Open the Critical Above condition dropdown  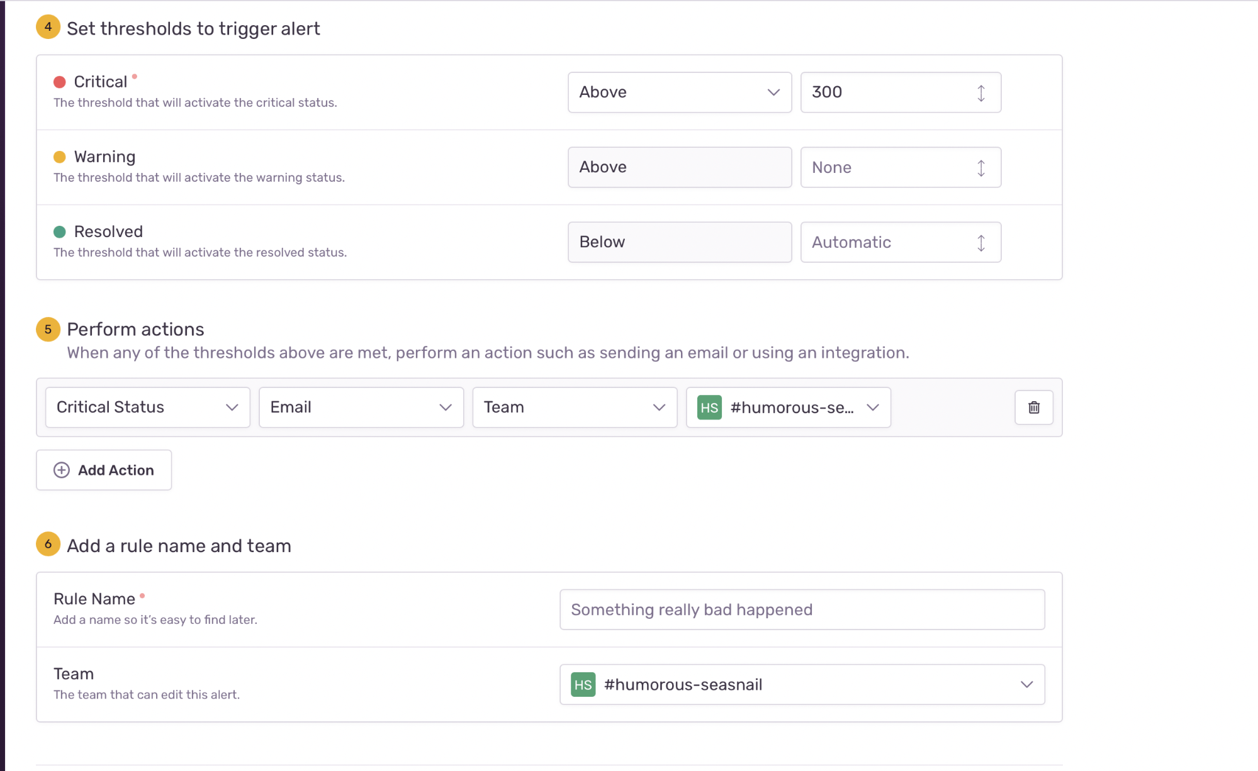(679, 92)
